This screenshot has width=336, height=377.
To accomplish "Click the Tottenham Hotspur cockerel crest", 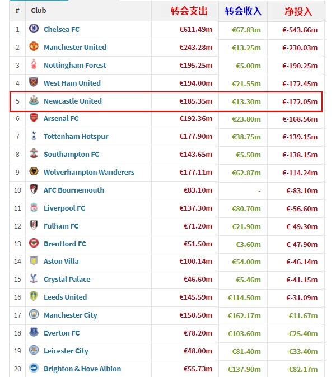I will click(x=34, y=136).
